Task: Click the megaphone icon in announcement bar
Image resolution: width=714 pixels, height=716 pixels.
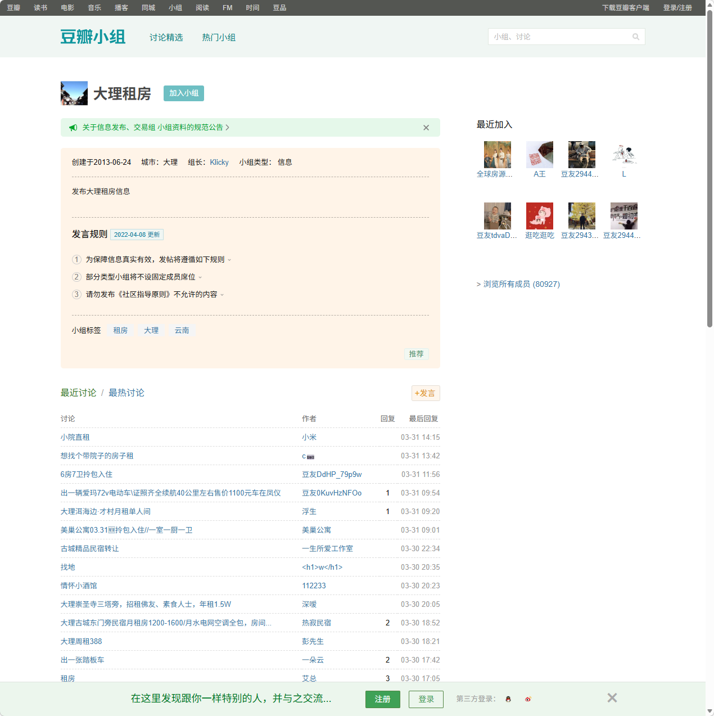Action: (73, 128)
